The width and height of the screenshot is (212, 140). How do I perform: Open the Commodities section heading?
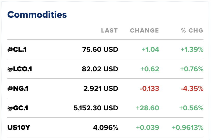tap(37, 15)
